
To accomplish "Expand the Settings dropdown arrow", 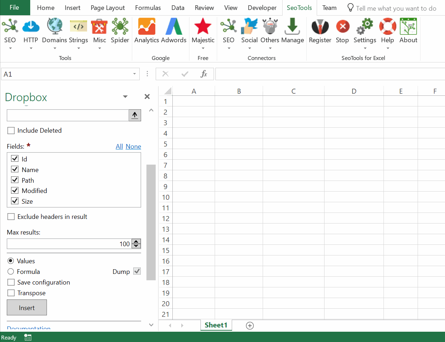I will click(x=365, y=48).
